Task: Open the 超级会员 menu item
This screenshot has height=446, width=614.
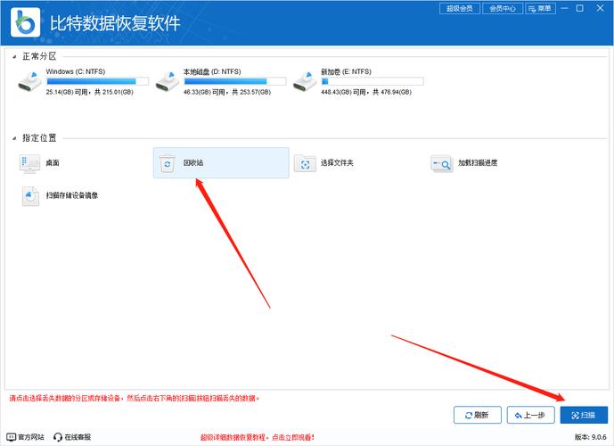Action: click(460, 8)
